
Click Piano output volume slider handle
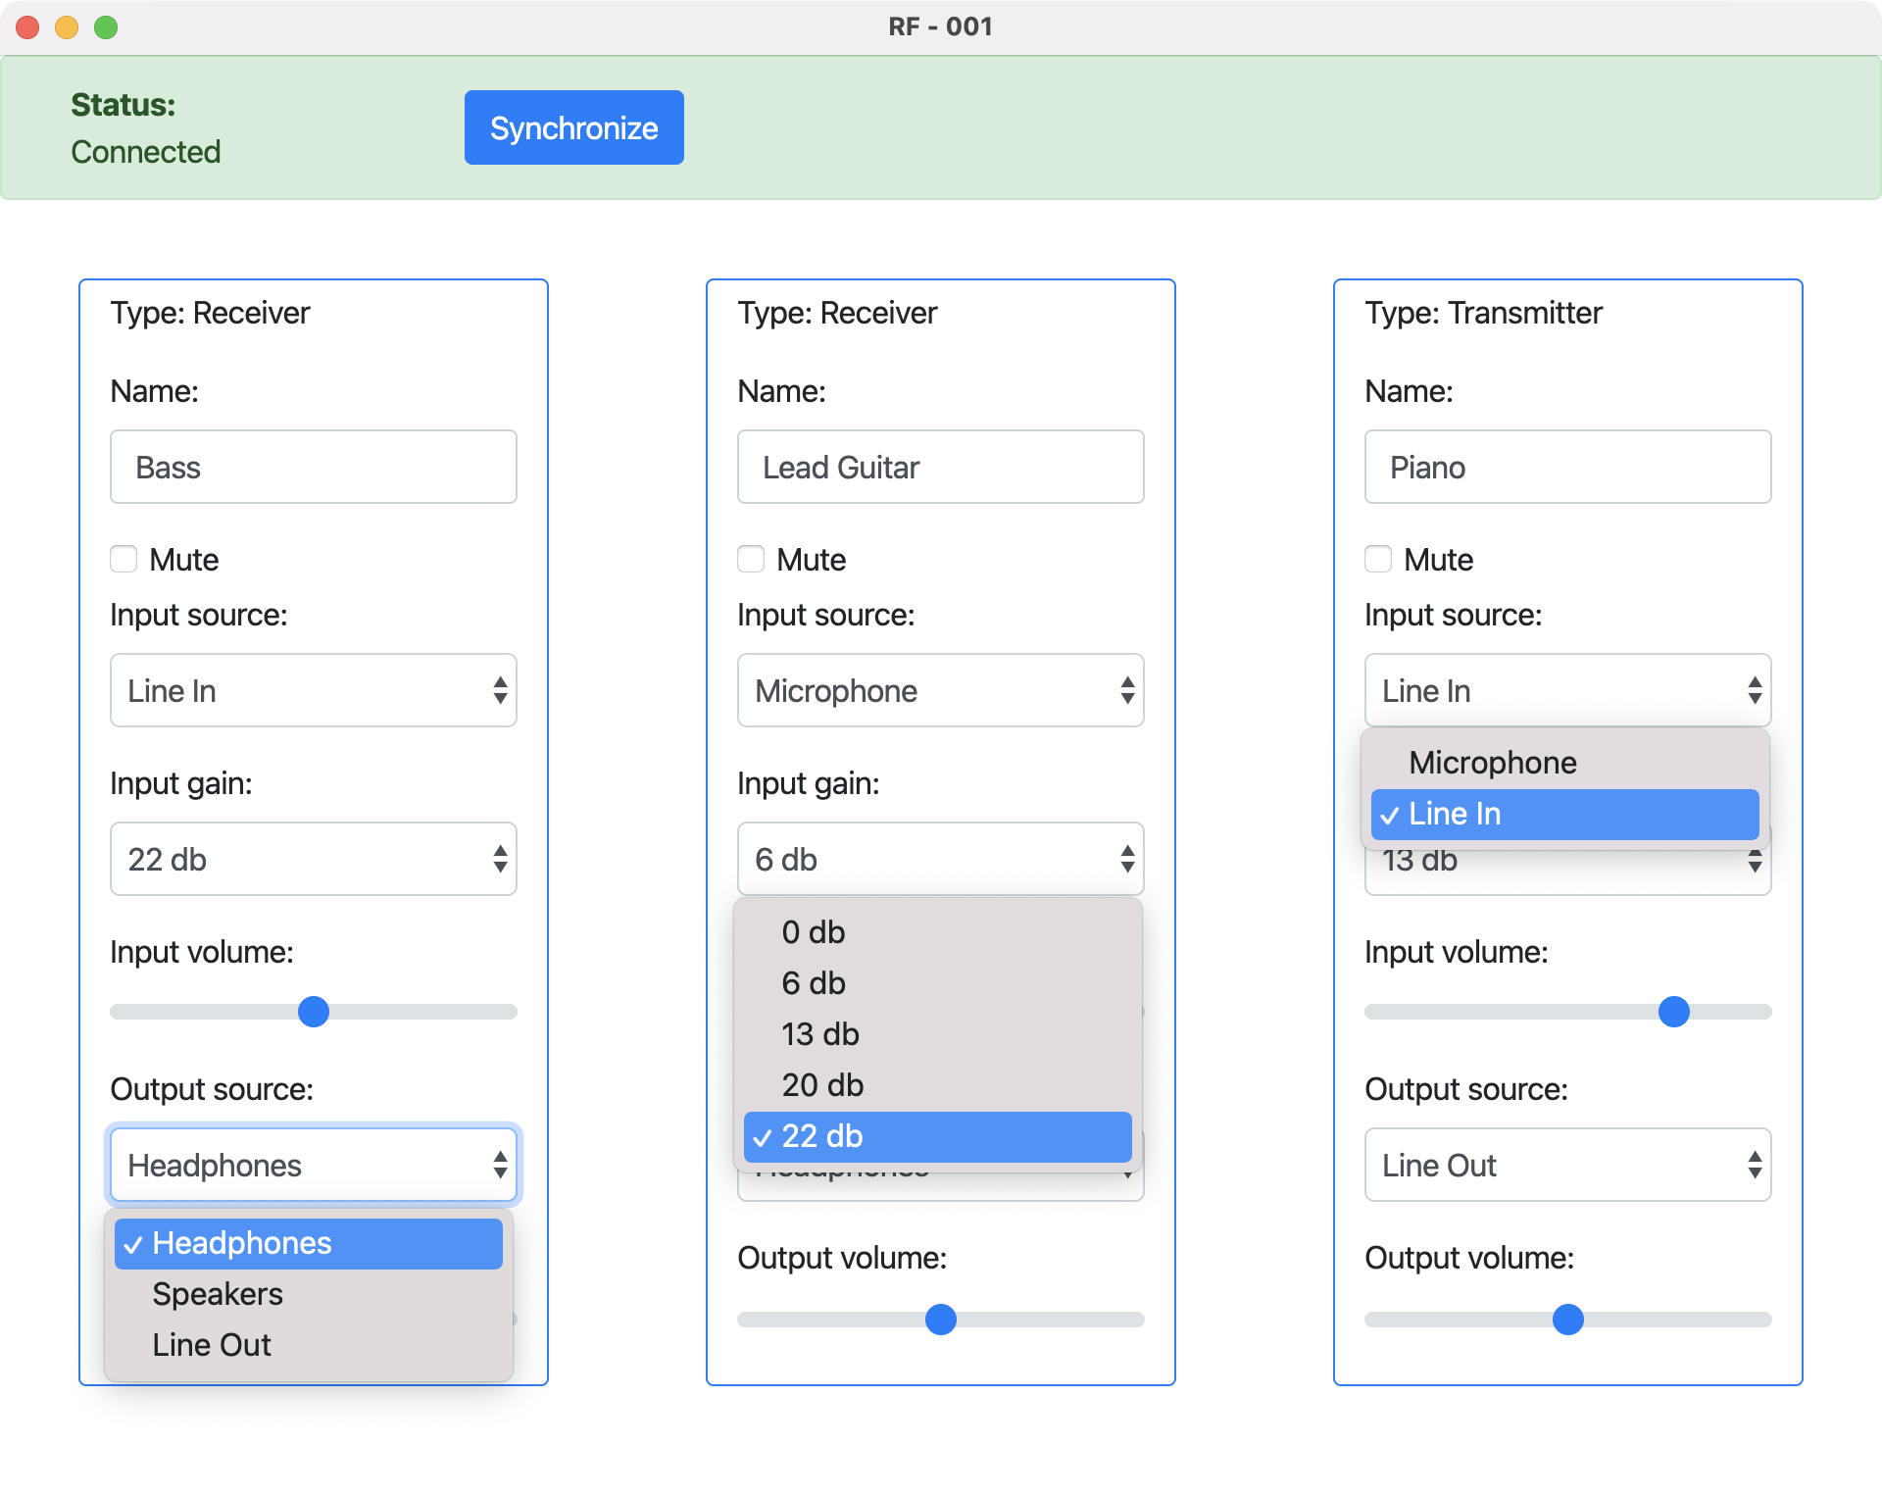click(1568, 1320)
